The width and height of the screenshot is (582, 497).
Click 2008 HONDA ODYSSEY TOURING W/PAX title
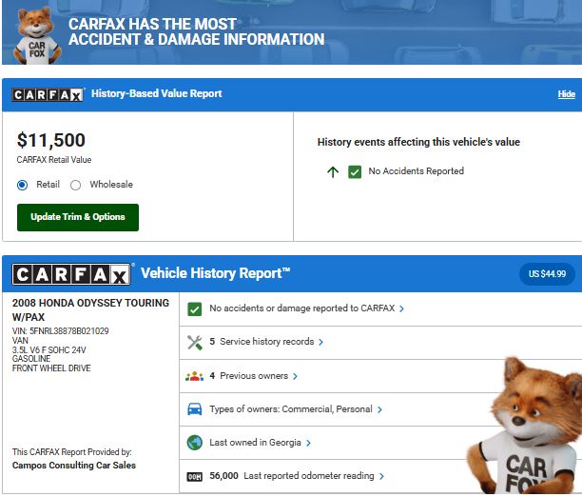90,310
